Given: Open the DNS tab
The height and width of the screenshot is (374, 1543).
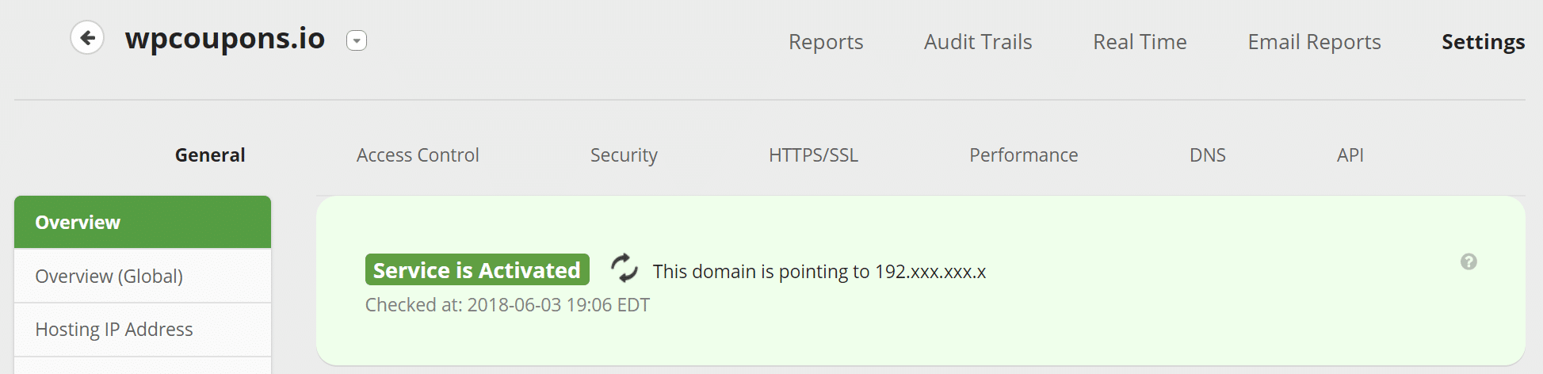Looking at the screenshot, I should [x=1207, y=155].
